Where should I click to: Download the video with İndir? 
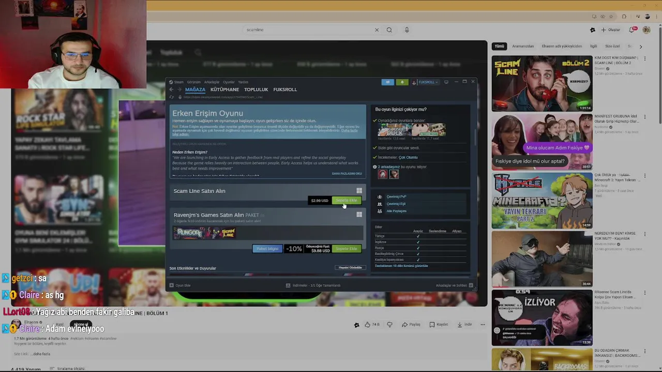464,324
